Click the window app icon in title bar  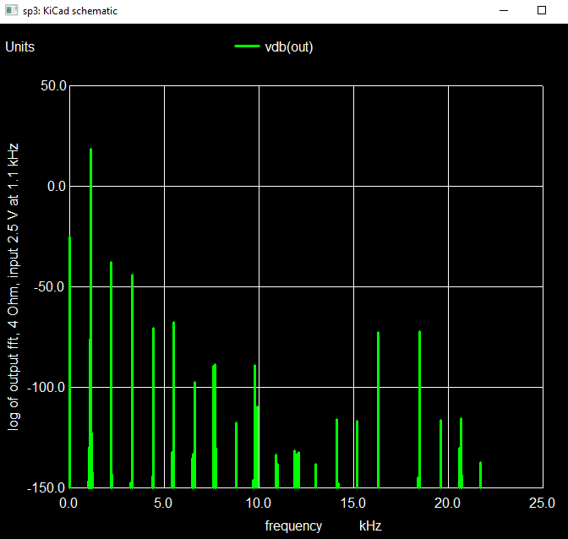[x=11, y=10]
